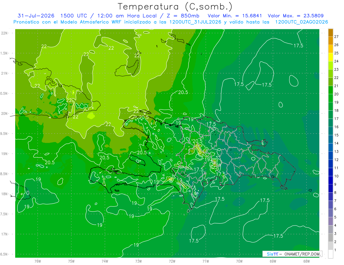Select the '21N' latitude axis label
Screen dimensions: 344x265
point(4,73)
